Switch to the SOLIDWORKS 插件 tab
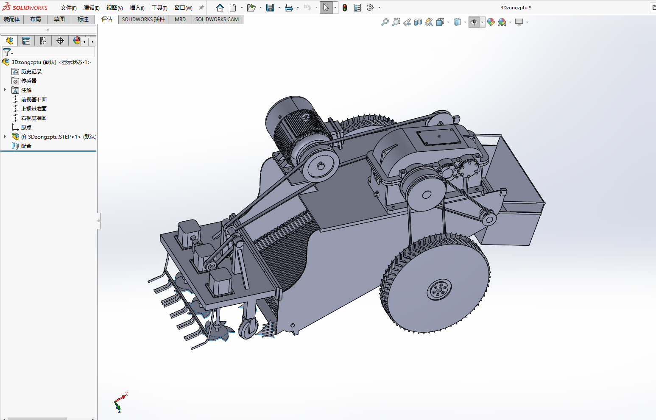This screenshot has height=420, width=656. coord(143,19)
